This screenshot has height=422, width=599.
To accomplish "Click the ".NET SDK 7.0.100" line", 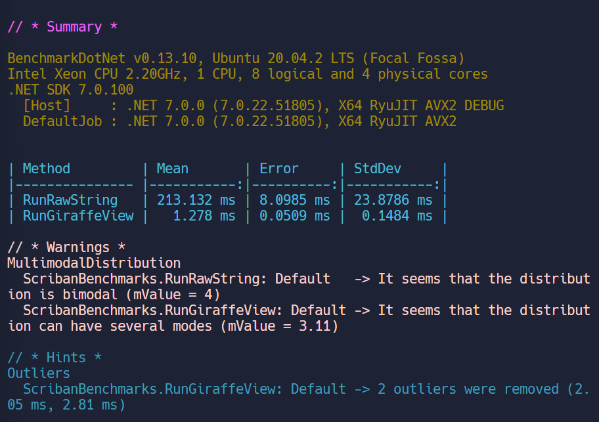I will tap(70, 90).
